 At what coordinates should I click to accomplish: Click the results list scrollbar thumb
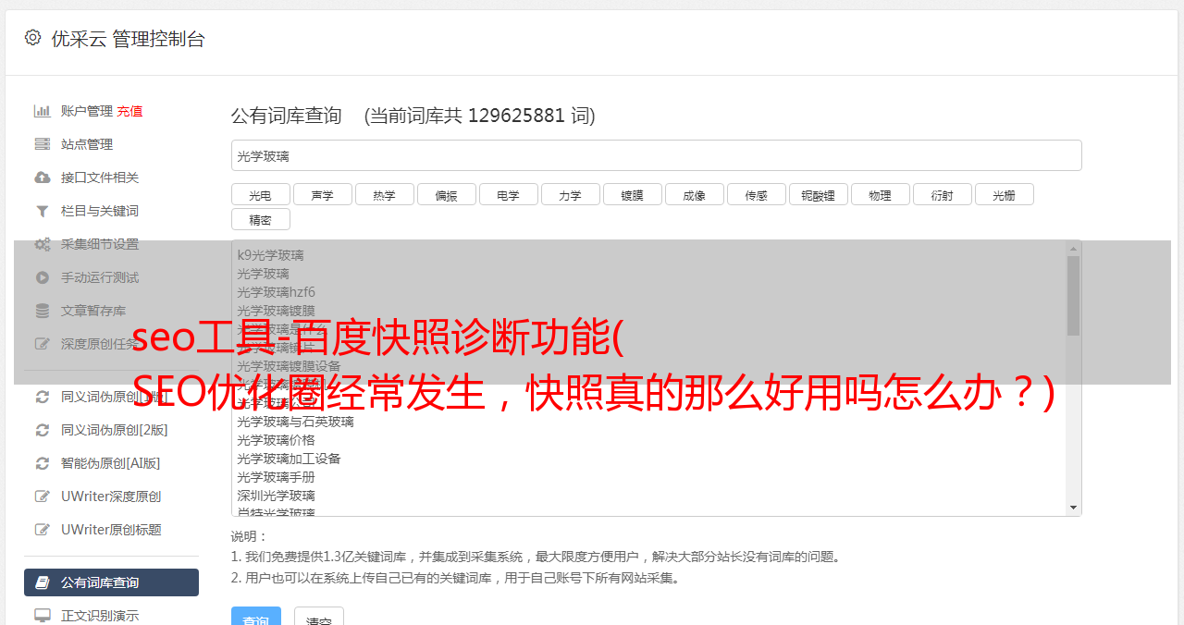pos(1073,296)
